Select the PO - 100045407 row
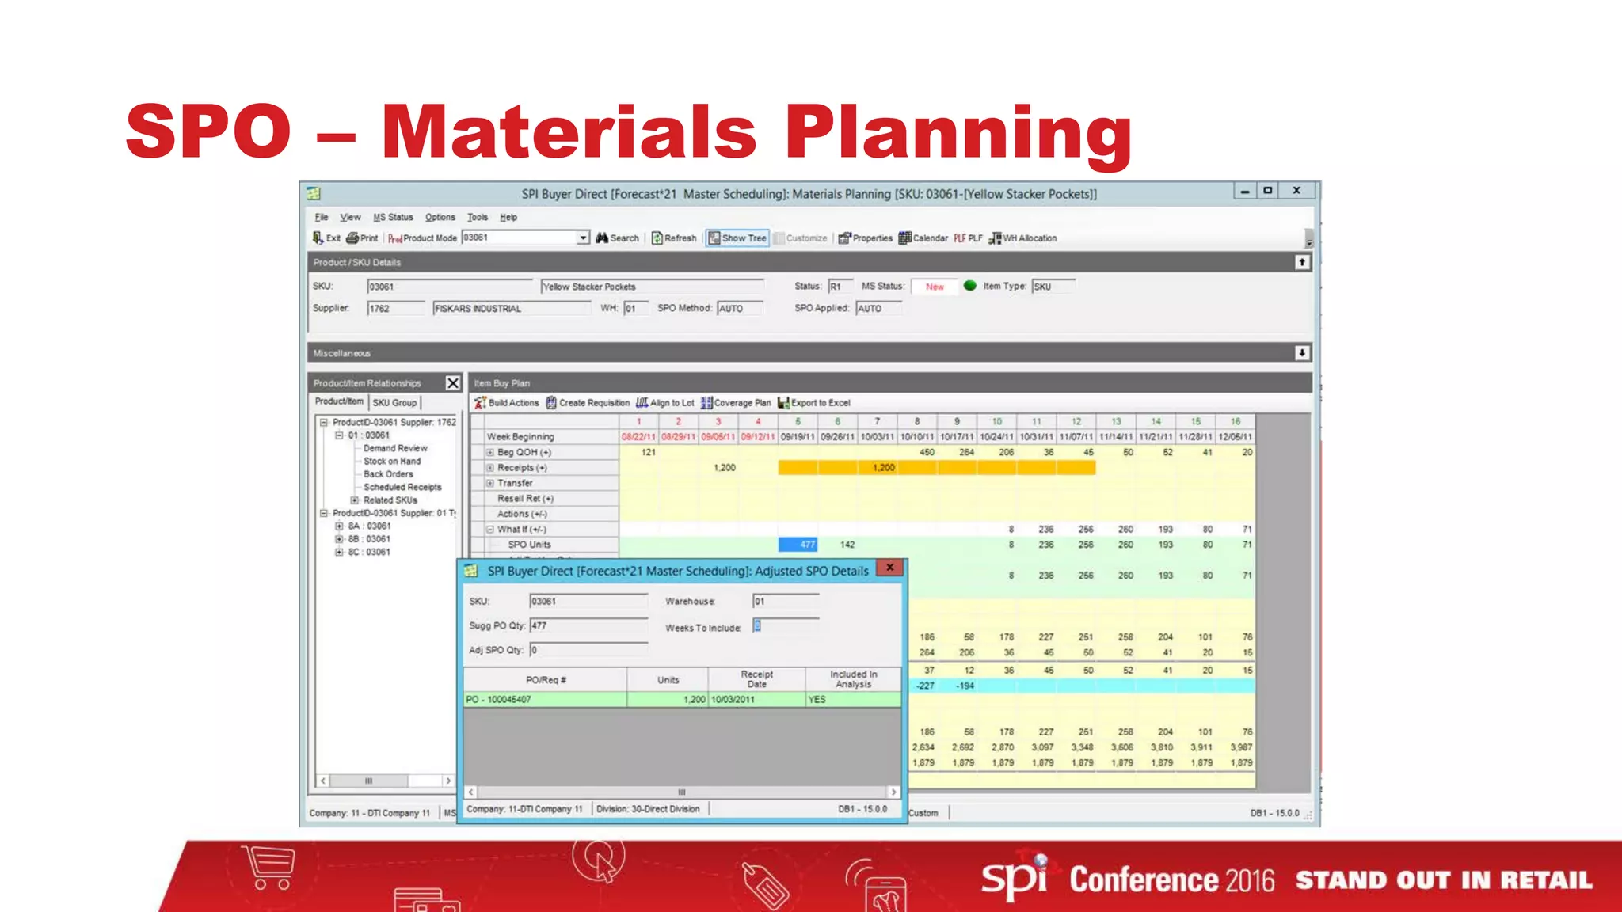The width and height of the screenshot is (1622, 912). [682, 700]
